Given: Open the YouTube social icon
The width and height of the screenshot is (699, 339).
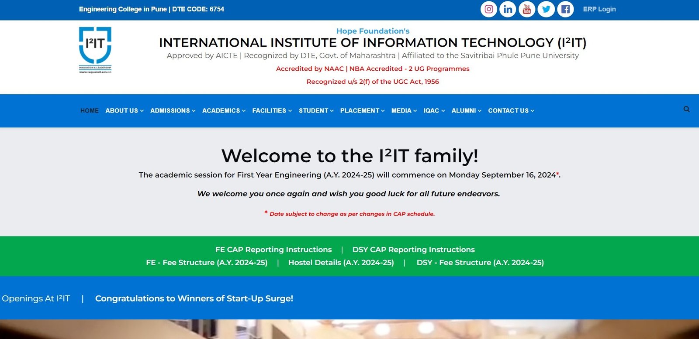Looking at the screenshot, I should (x=527, y=9).
